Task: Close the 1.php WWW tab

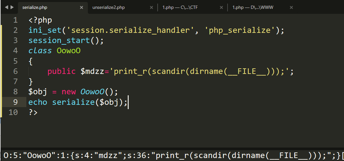Action: [x=291, y=8]
